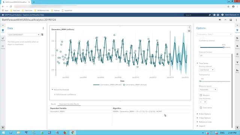Open the Apps bookmarks shortcut
Viewport: 240px width, 135px height.
tap(5, 10)
